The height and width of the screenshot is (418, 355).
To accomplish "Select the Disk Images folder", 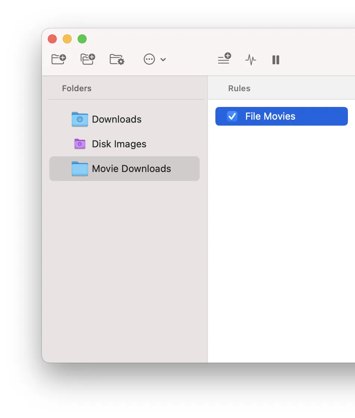I will (124, 144).
